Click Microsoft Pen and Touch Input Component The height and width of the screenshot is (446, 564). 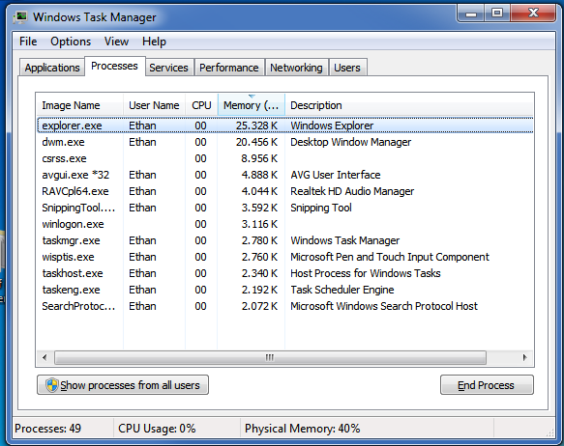[390, 257]
